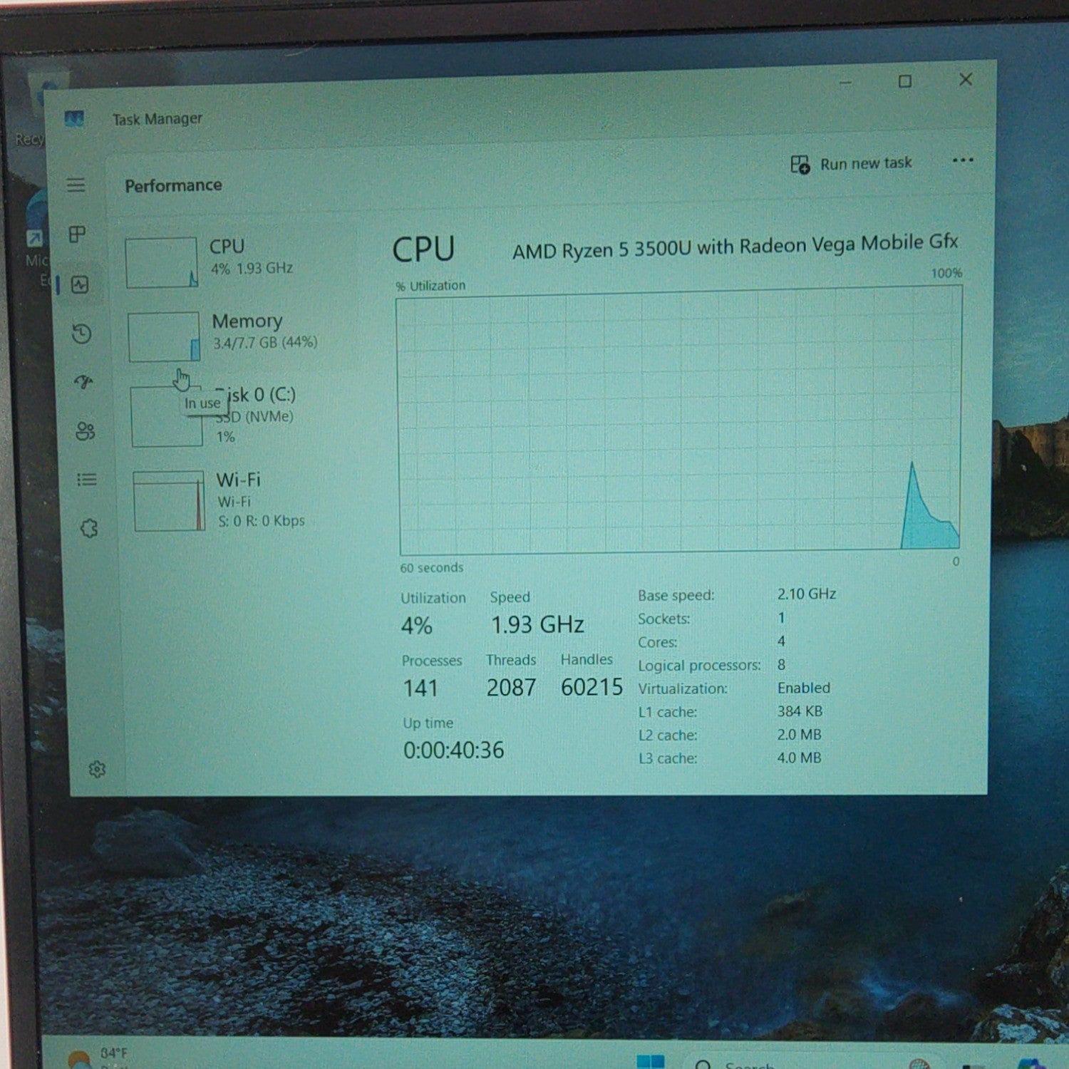Open the App history page icon
This screenshot has width=1069, height=1069.
(82, 334)
